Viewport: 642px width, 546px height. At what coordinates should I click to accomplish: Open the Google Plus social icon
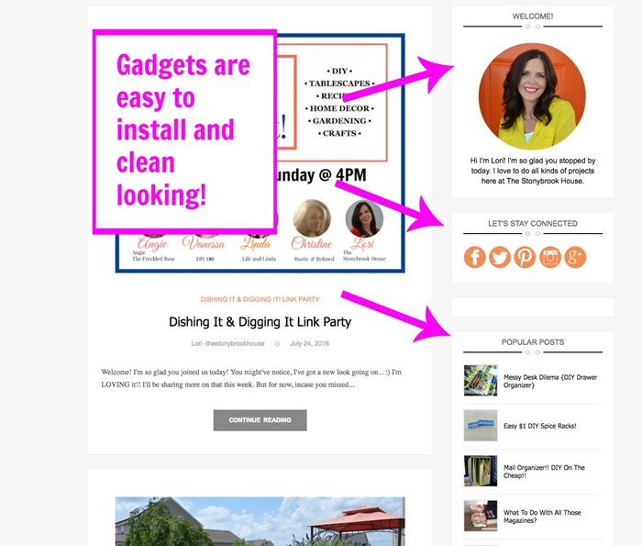click(x=575, y=257)
